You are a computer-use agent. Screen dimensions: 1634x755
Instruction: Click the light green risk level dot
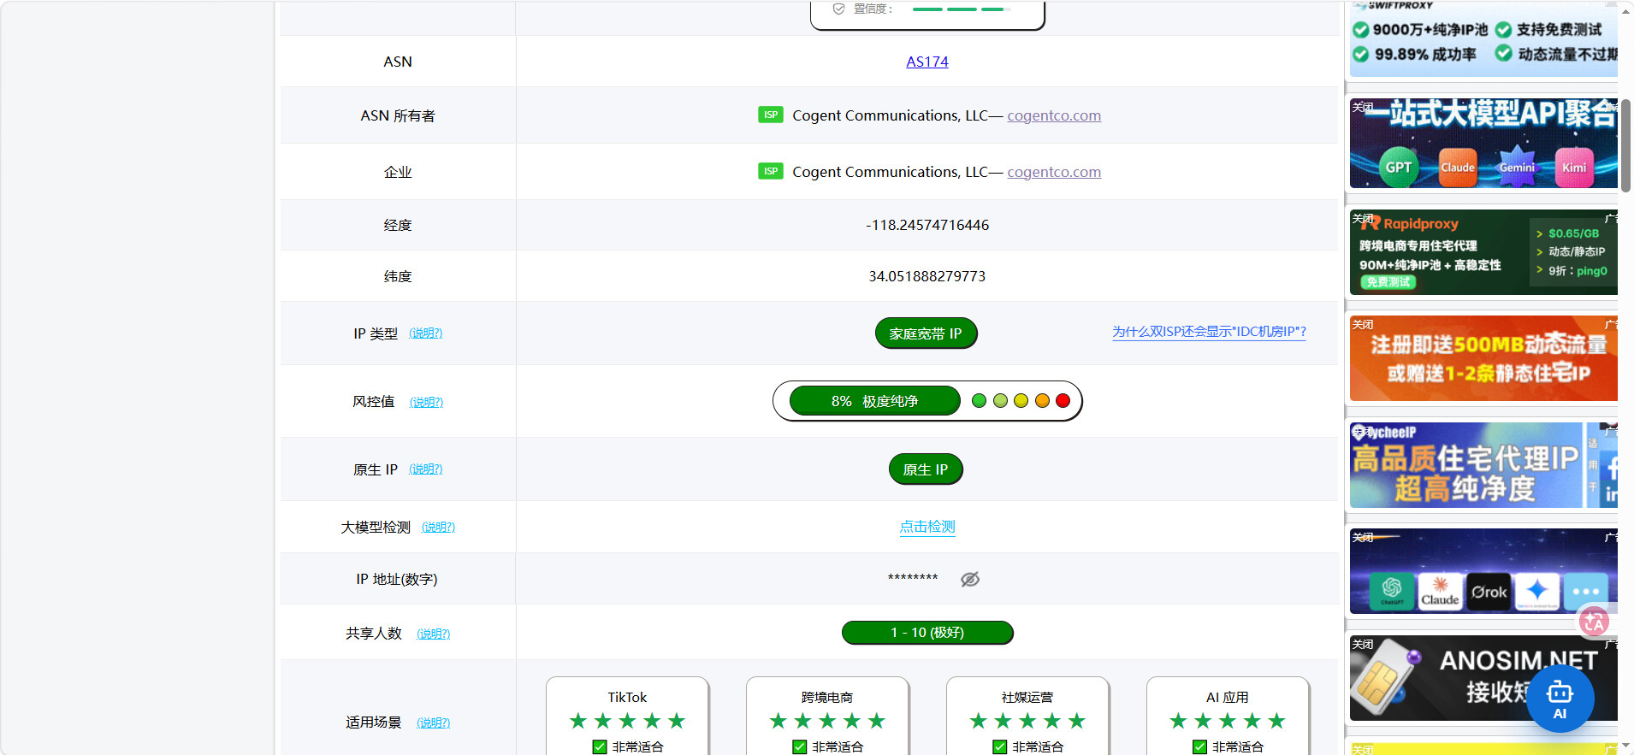[1000, 401]
